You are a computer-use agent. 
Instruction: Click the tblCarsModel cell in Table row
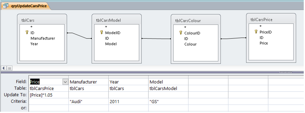tap(168, 89)
